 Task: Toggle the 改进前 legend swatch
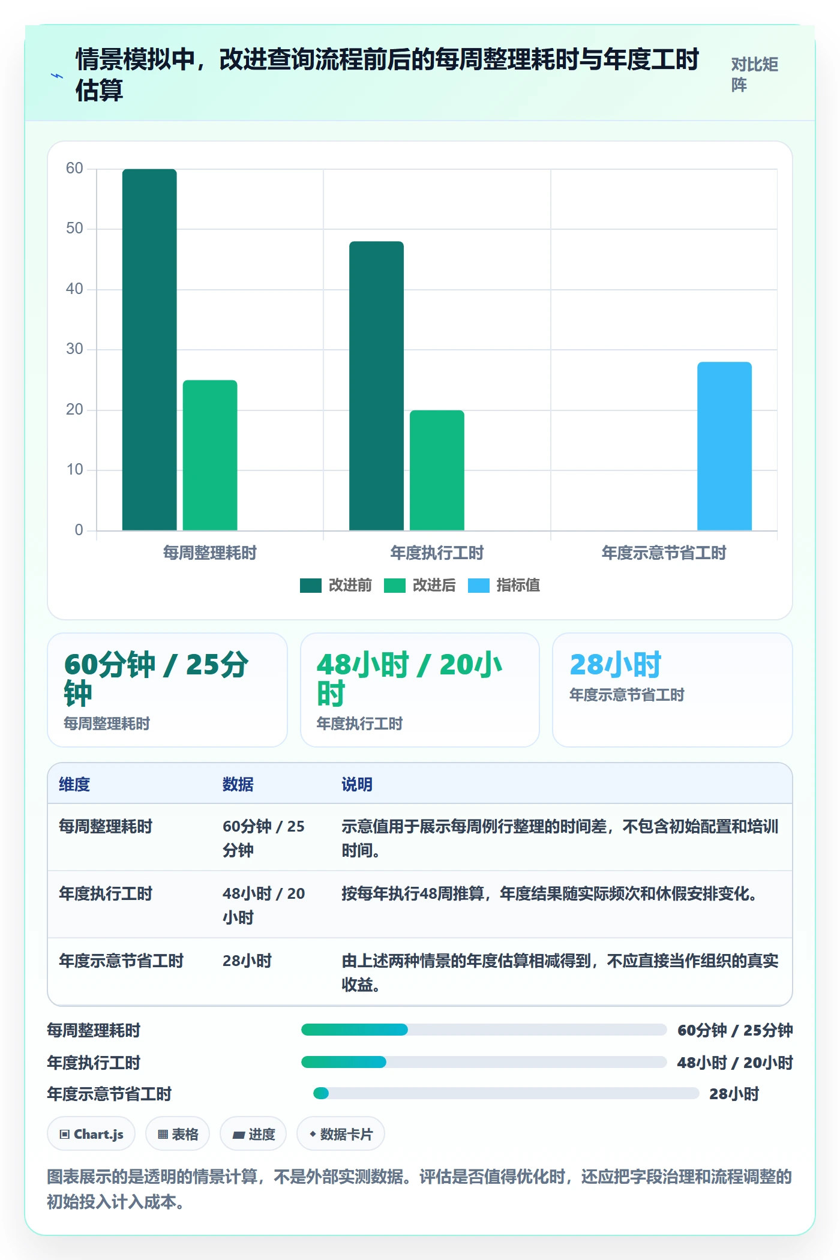coord(311,585)
